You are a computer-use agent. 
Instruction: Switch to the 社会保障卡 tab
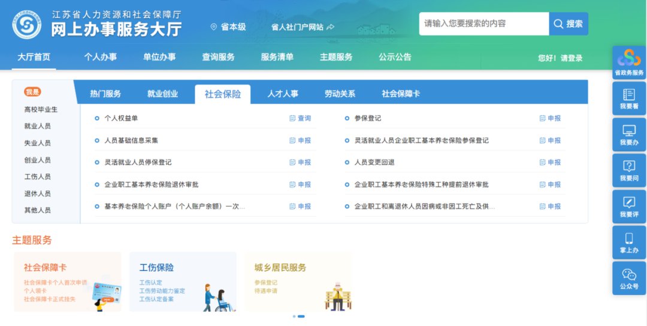click(x=401, y=94)
